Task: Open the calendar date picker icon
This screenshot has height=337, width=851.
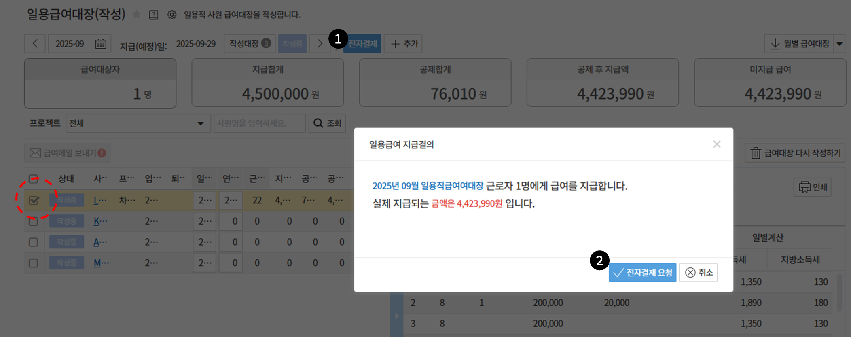Action: [101, 44]
